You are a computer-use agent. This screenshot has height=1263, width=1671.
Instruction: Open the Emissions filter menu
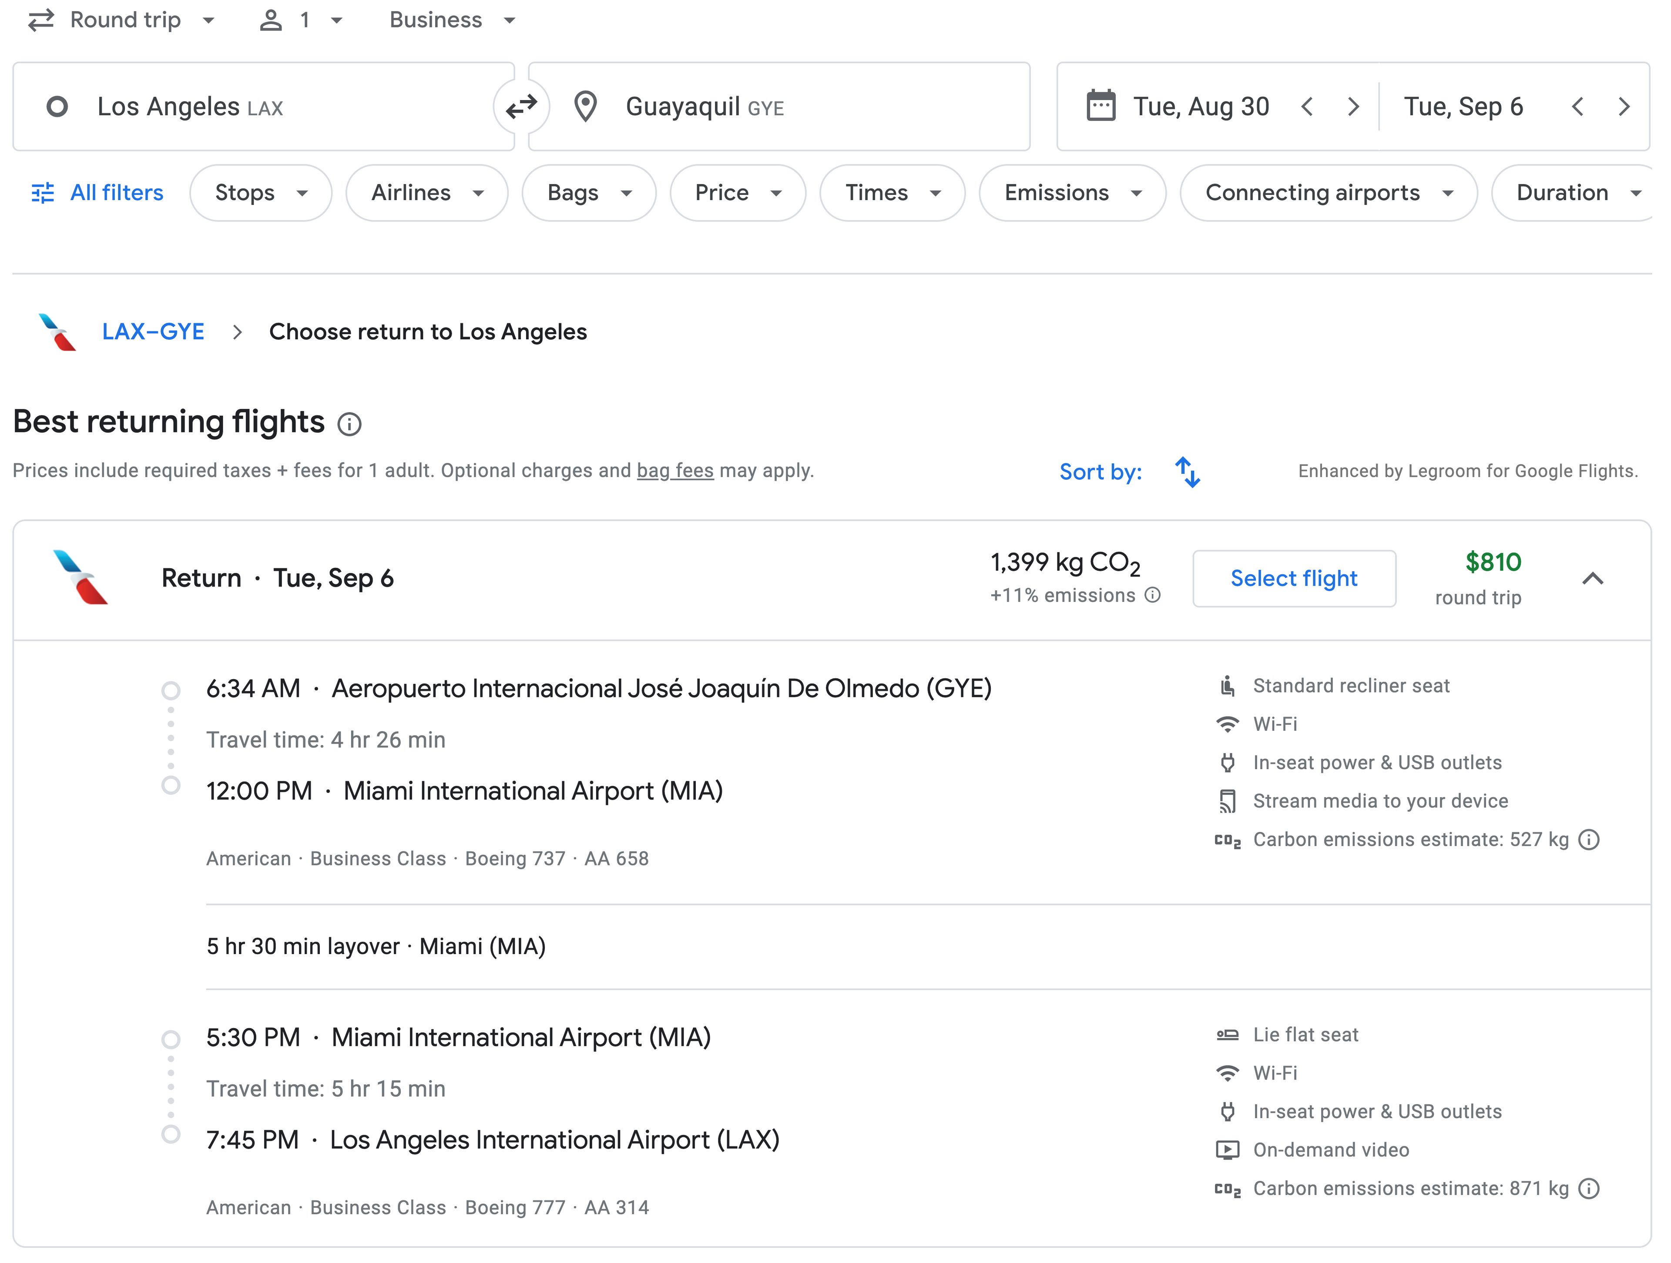pos(1071,193)
